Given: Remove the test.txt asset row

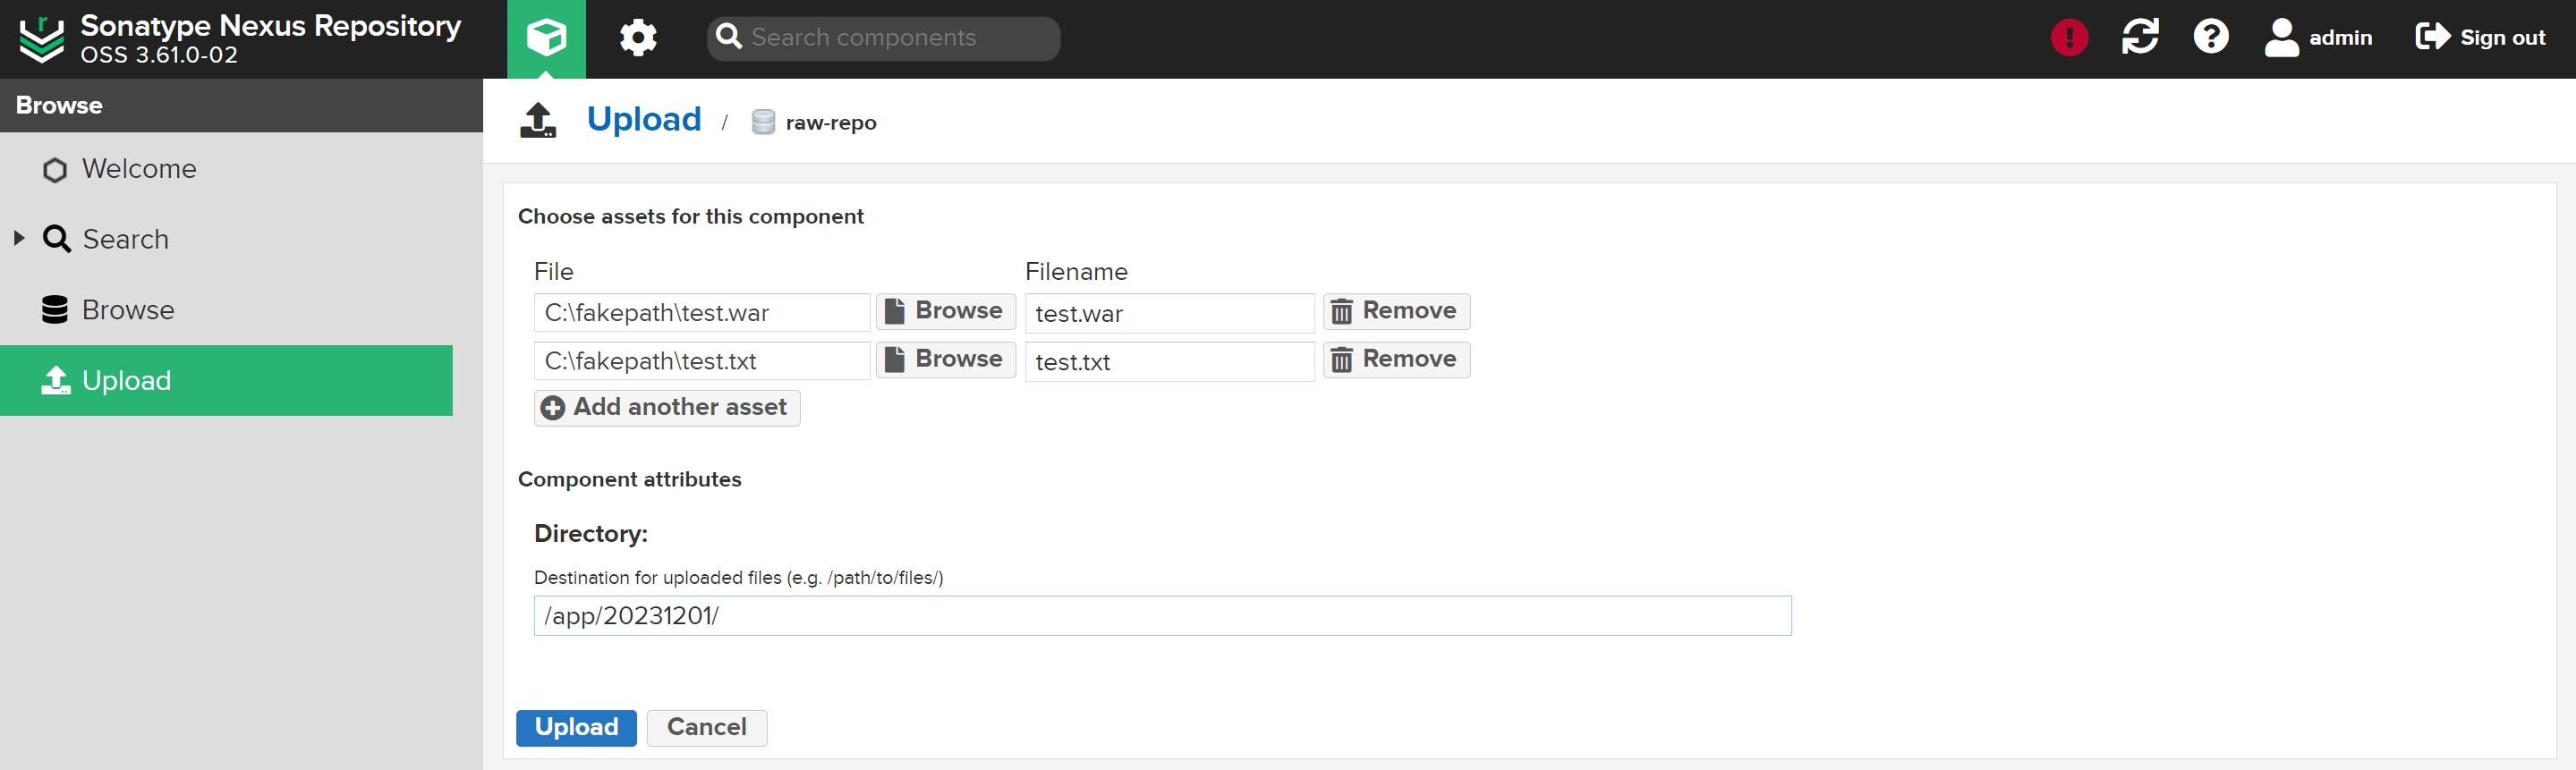Looking at the screenshot, I should tap(1395, 359).
